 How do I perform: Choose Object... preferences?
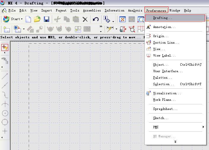[x=176, y=65]
